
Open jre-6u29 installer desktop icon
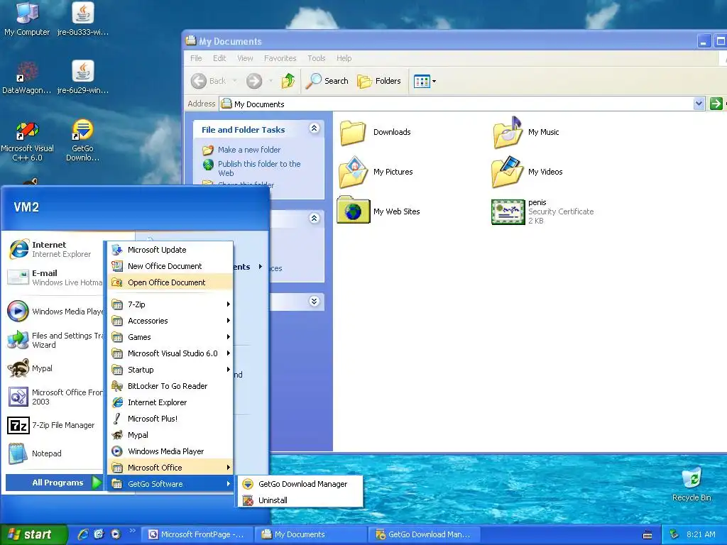[83, 77]
